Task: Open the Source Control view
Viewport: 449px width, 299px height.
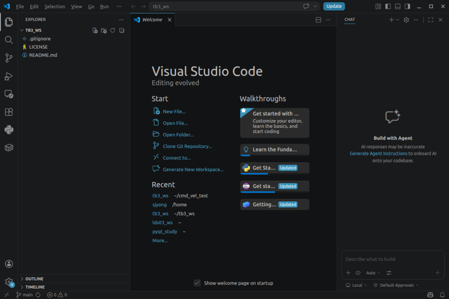Action: pyautogui.click(x=9, y=58)
